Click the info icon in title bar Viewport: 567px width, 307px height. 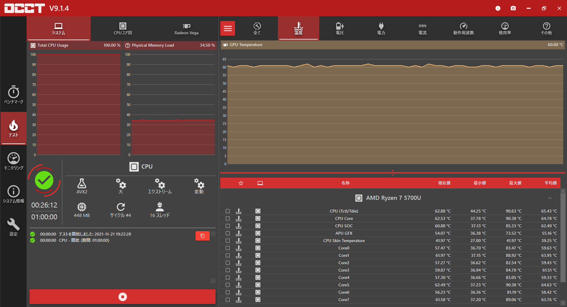pos(498,8)
